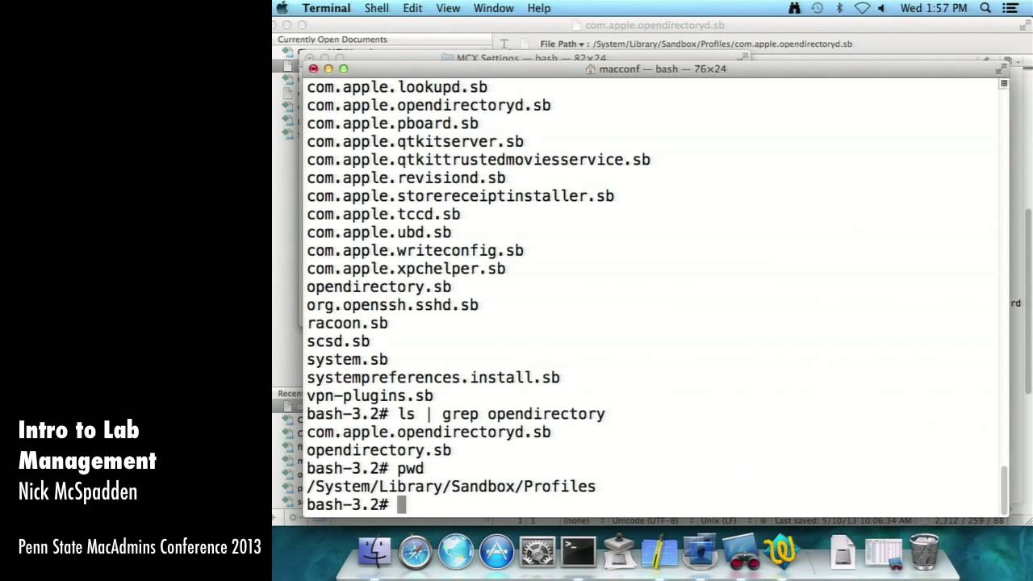Click Currently Open Documents header in TextWrangler
This screenshot has height=581, width=1033.
(x=332, y=40)
